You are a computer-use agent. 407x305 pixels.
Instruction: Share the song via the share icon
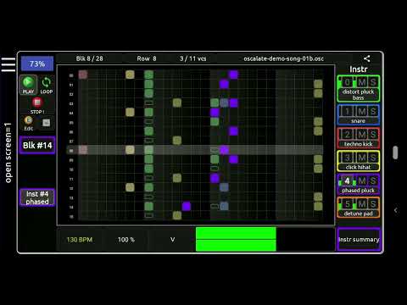(x=367, y=58)
